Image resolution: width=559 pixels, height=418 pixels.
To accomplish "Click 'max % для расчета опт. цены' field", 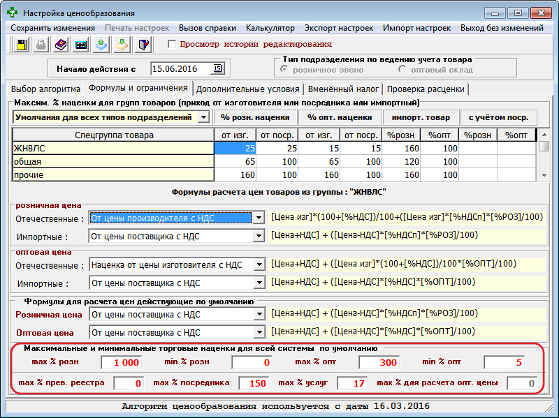I will pyautogui.click(x=522, y=383).
